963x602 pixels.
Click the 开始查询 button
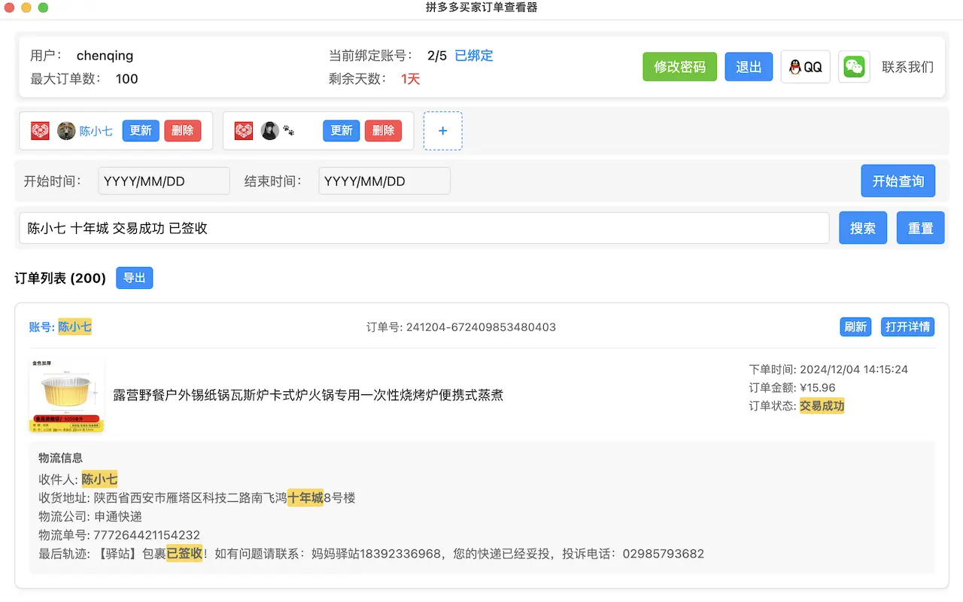pos(898,181)
